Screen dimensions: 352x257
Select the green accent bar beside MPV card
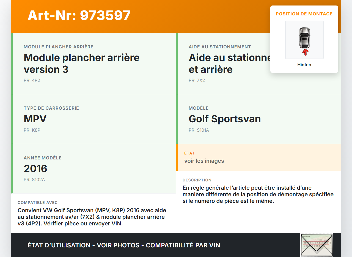tap(12, 119)
